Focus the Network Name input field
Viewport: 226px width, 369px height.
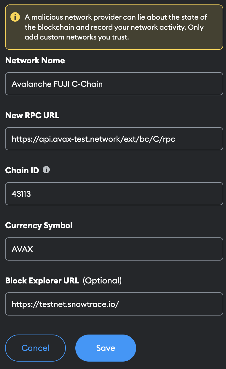coord(114,84)
